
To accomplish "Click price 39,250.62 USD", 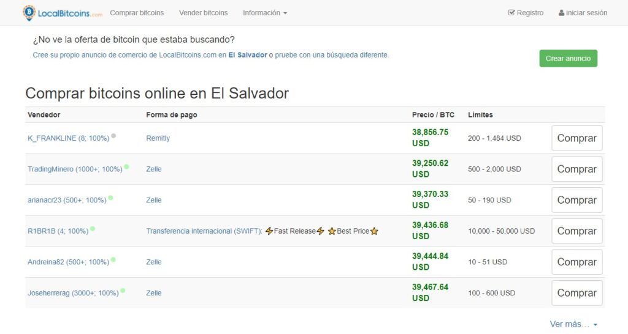I will tap(430, 169).
